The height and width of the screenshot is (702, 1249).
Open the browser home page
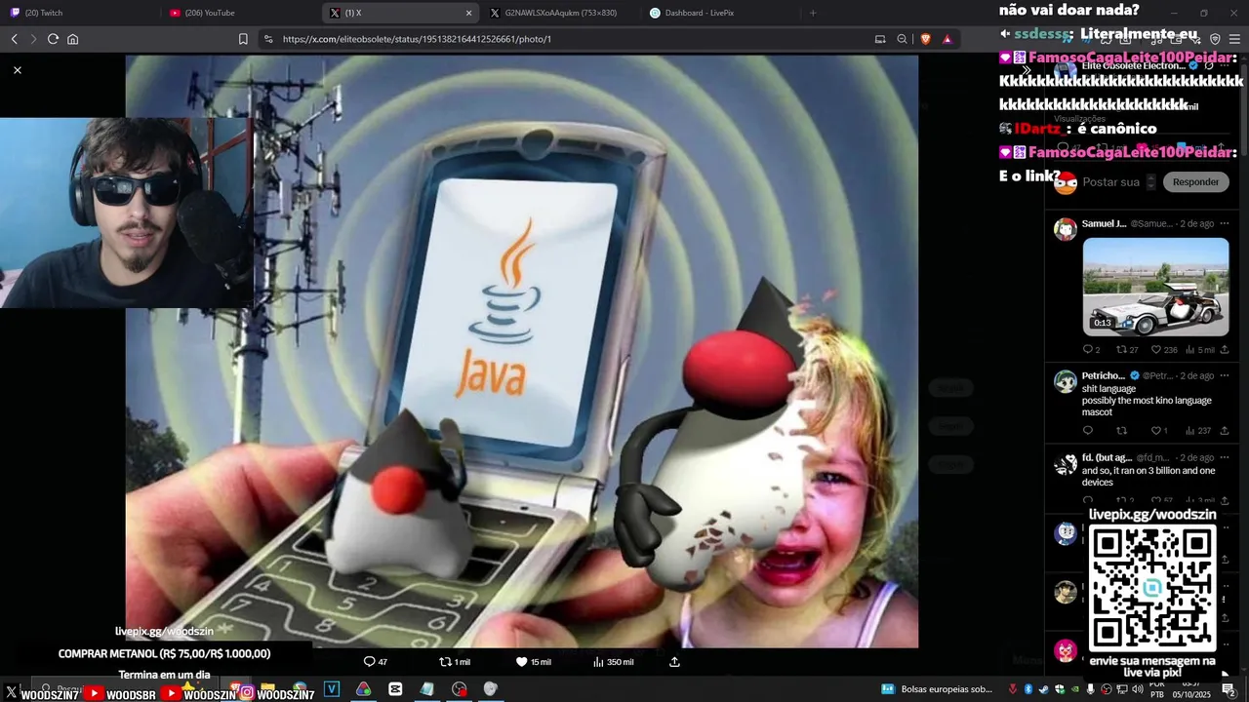pyautogui.click(x=72, y=39)
